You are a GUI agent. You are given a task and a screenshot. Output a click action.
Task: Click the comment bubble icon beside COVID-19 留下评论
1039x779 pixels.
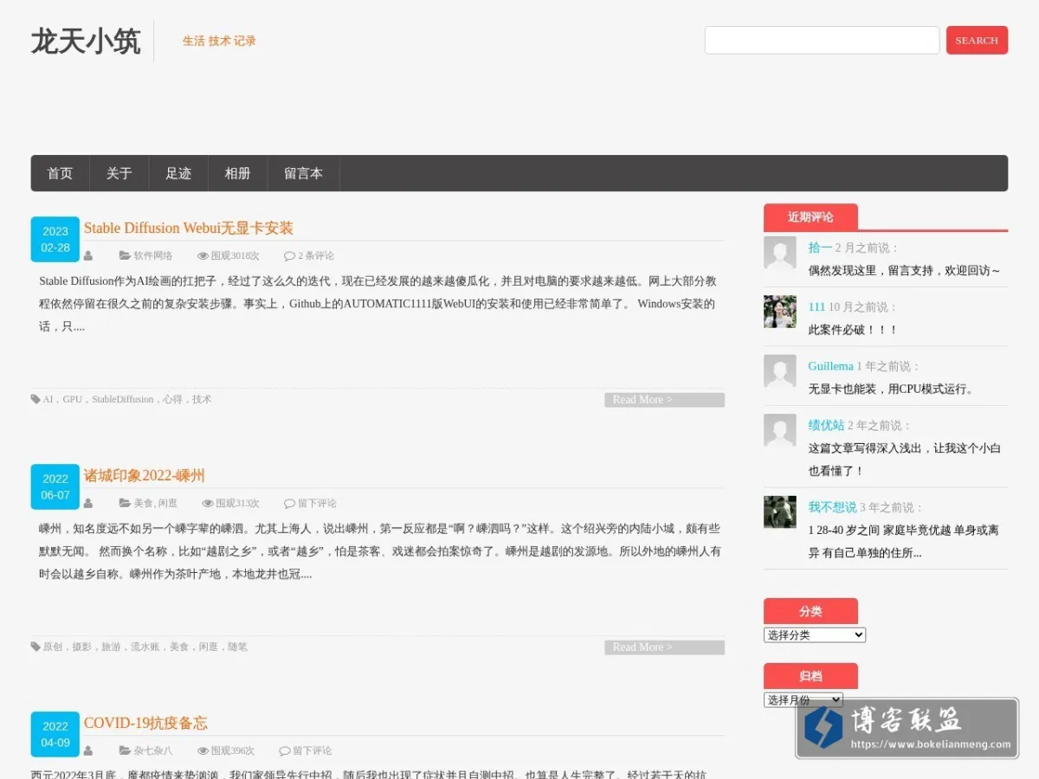[x=285, y=751]
